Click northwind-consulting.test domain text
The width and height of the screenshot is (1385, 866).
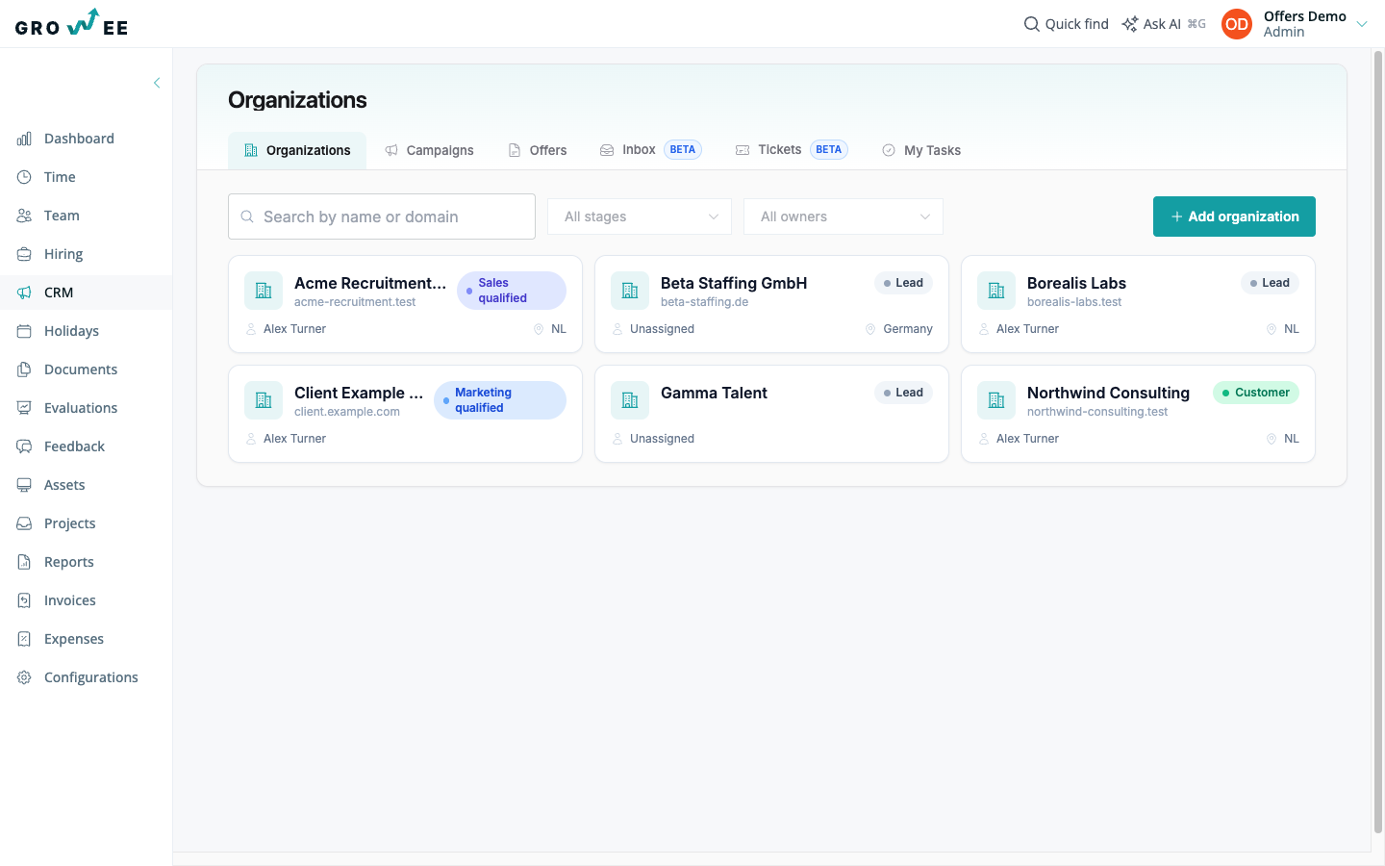[x=1097, y=412]
